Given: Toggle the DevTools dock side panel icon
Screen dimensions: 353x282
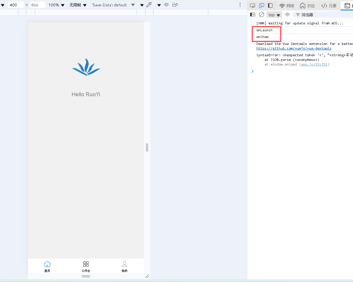Looking at the screenshot, I should tap(270, 6).
